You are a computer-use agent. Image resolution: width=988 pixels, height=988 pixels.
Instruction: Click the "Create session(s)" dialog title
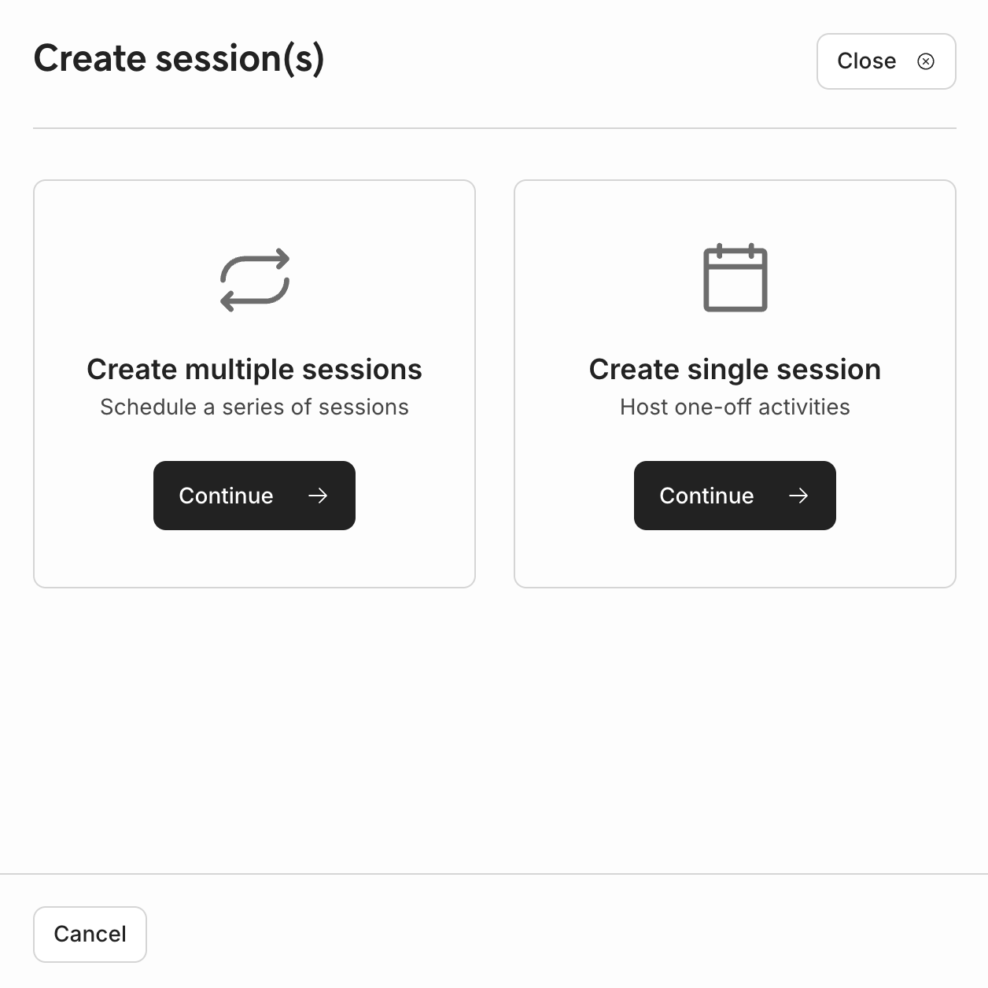(179, 59)
